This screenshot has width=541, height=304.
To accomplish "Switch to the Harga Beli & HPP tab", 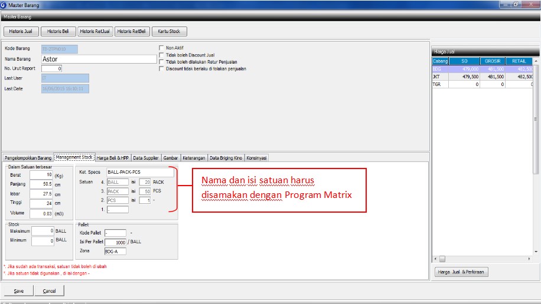I will (x=112, y=158).
